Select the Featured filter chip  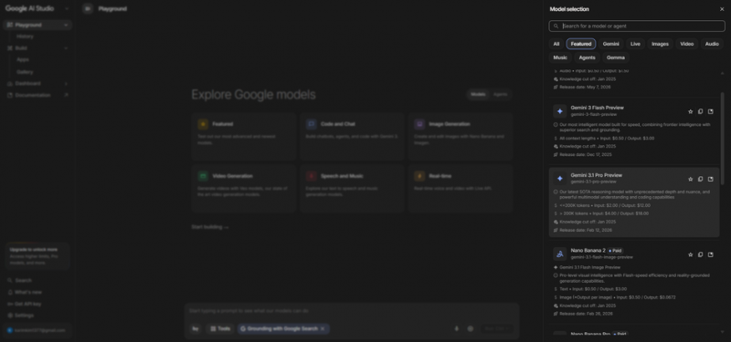click(581, 44)
